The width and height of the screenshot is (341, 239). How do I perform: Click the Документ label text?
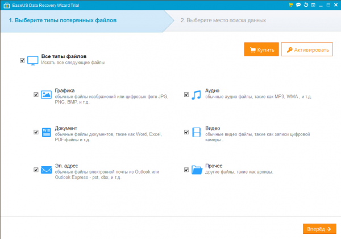66,128
